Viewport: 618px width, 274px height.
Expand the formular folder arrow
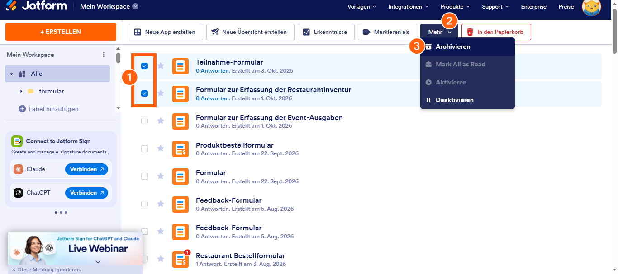(21, 91)
